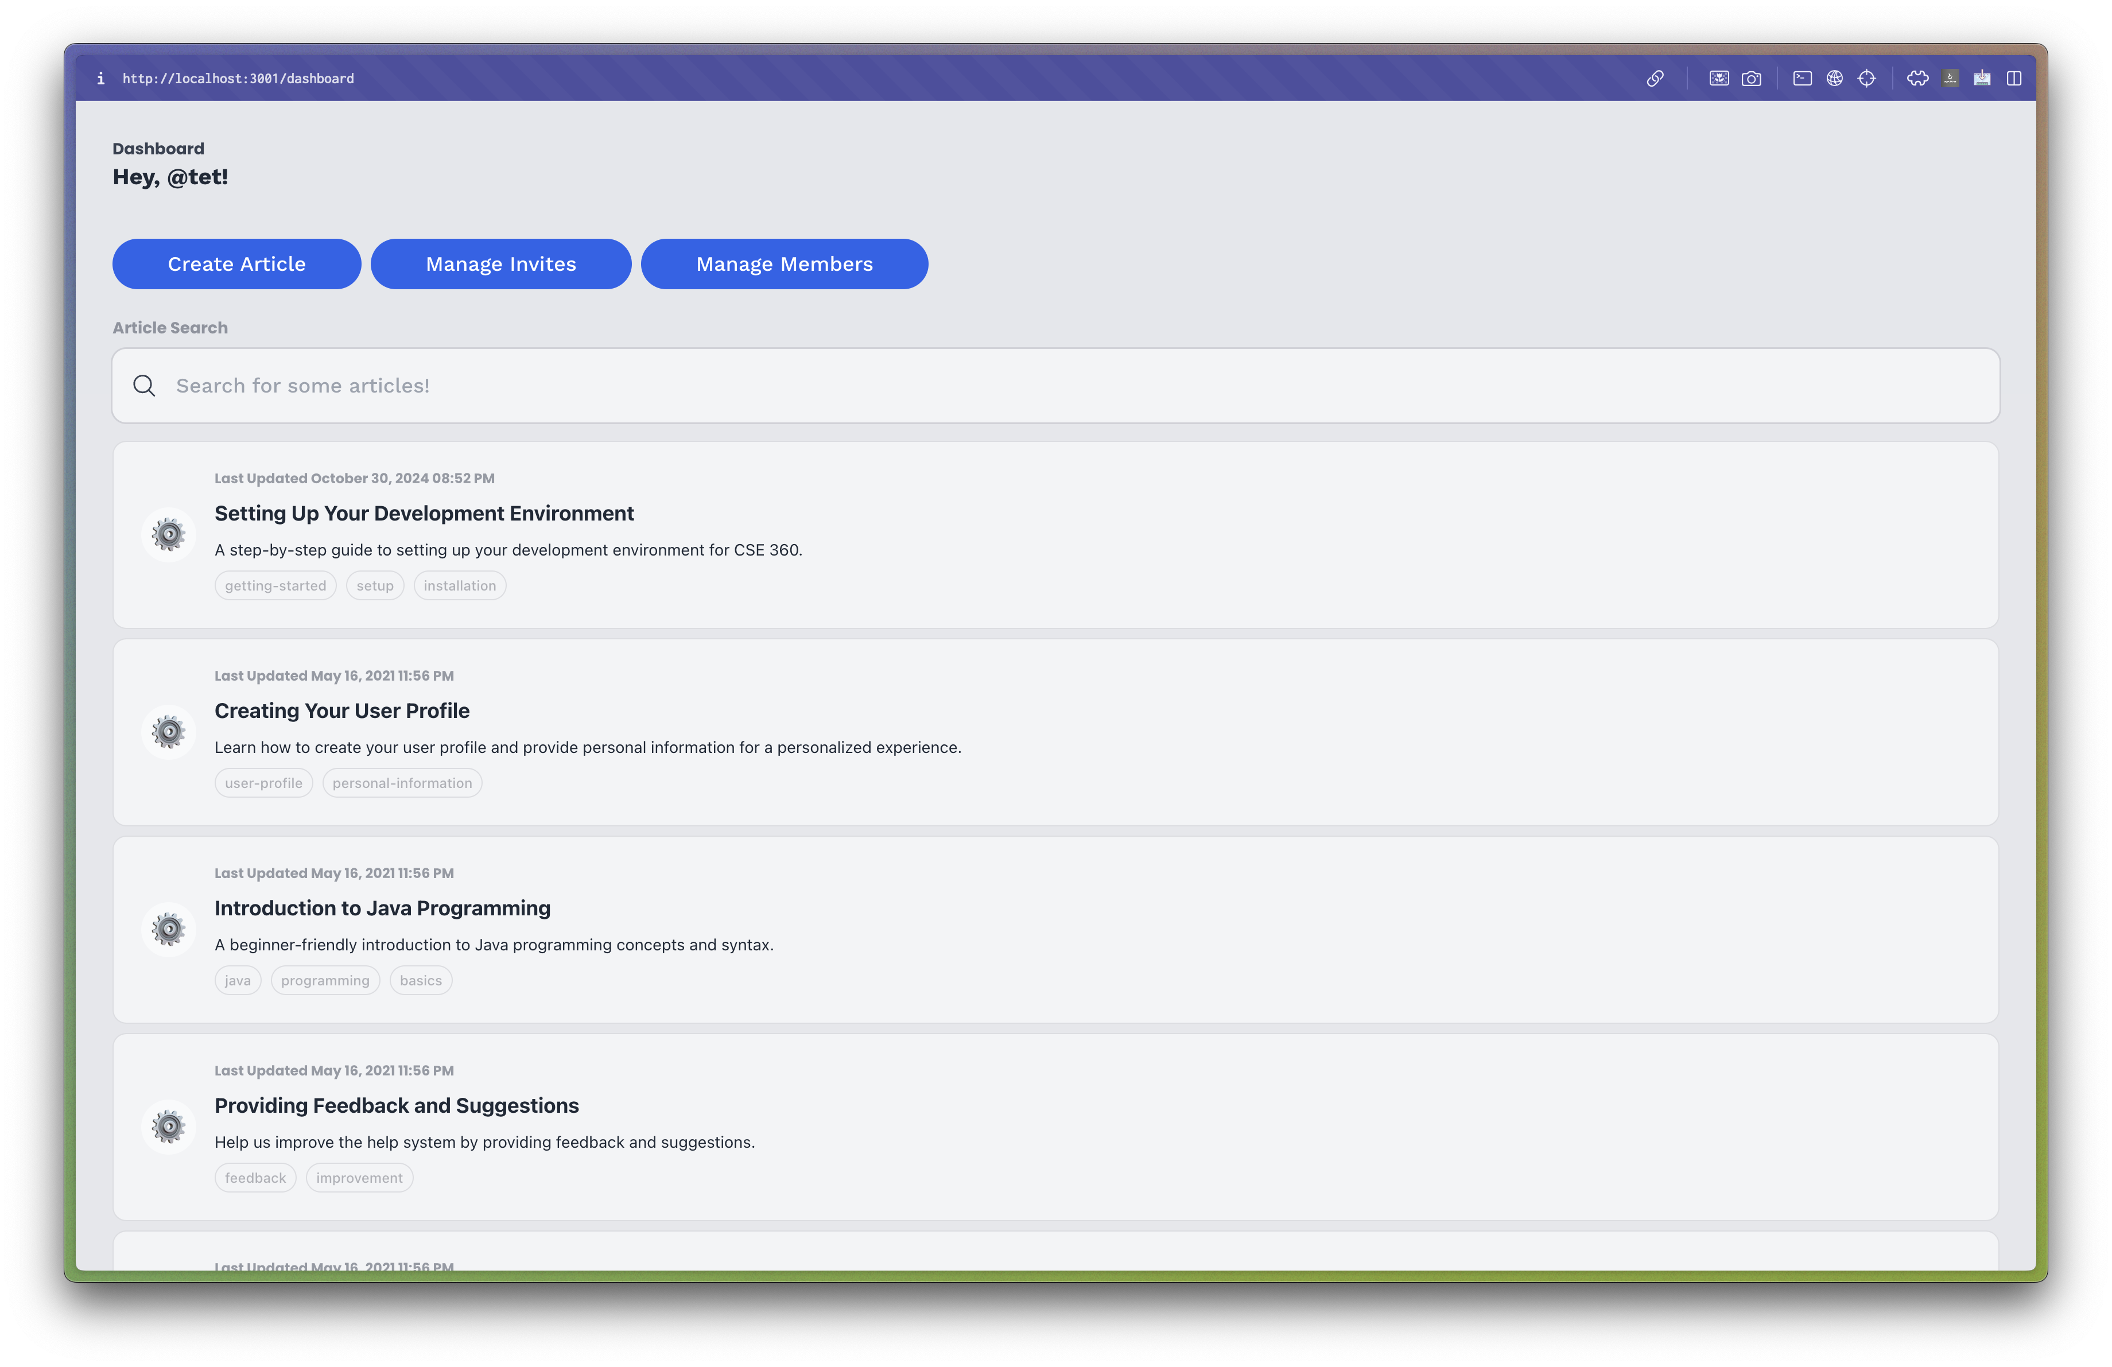This screenshot has width=2112, height=1367.
Task: Open the terminal icon in the toolbar
Action: tap(1803, 78)
